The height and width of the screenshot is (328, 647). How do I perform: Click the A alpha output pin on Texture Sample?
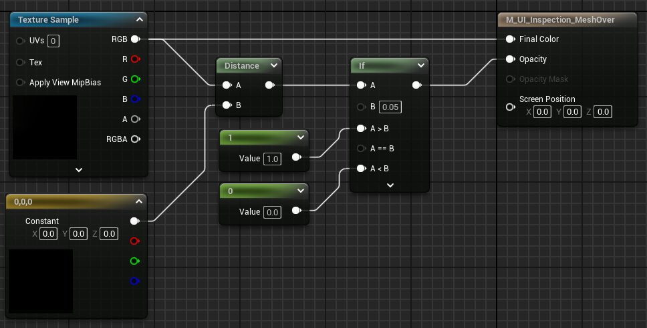pyautogui.click(x=136, y=119)
